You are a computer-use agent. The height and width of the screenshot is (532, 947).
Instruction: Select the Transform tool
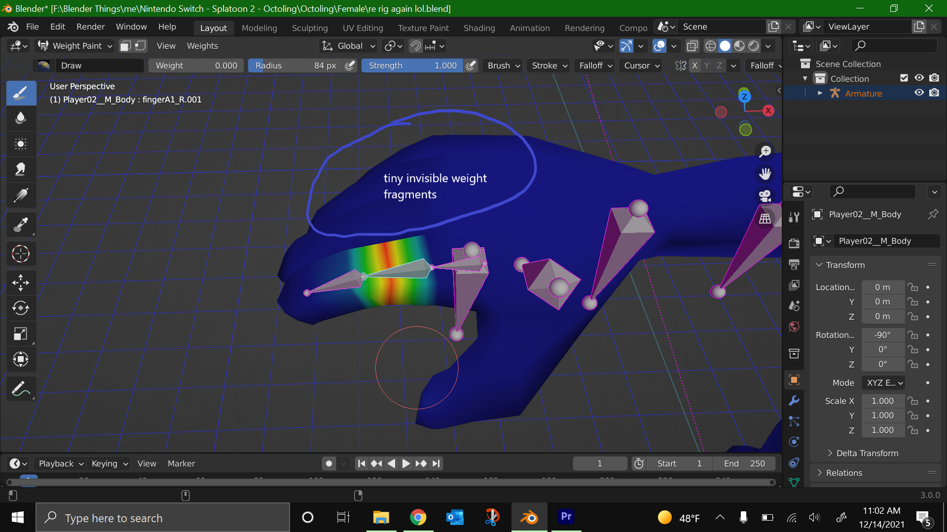click(21, 360)
